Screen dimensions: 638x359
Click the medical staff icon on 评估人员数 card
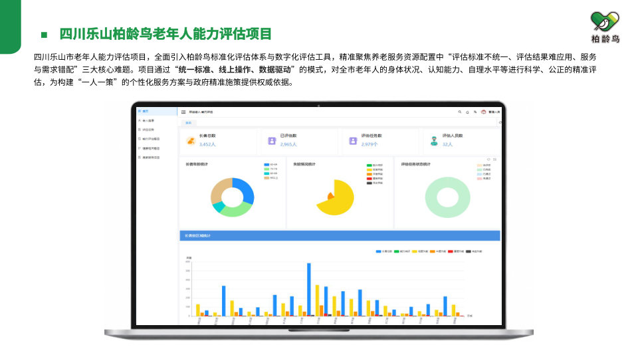[434, 141]
